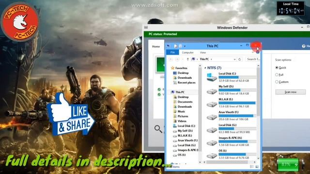Open the View ribbon tab
This screenshot has height=174, width=310.
[x=203, y=53]
